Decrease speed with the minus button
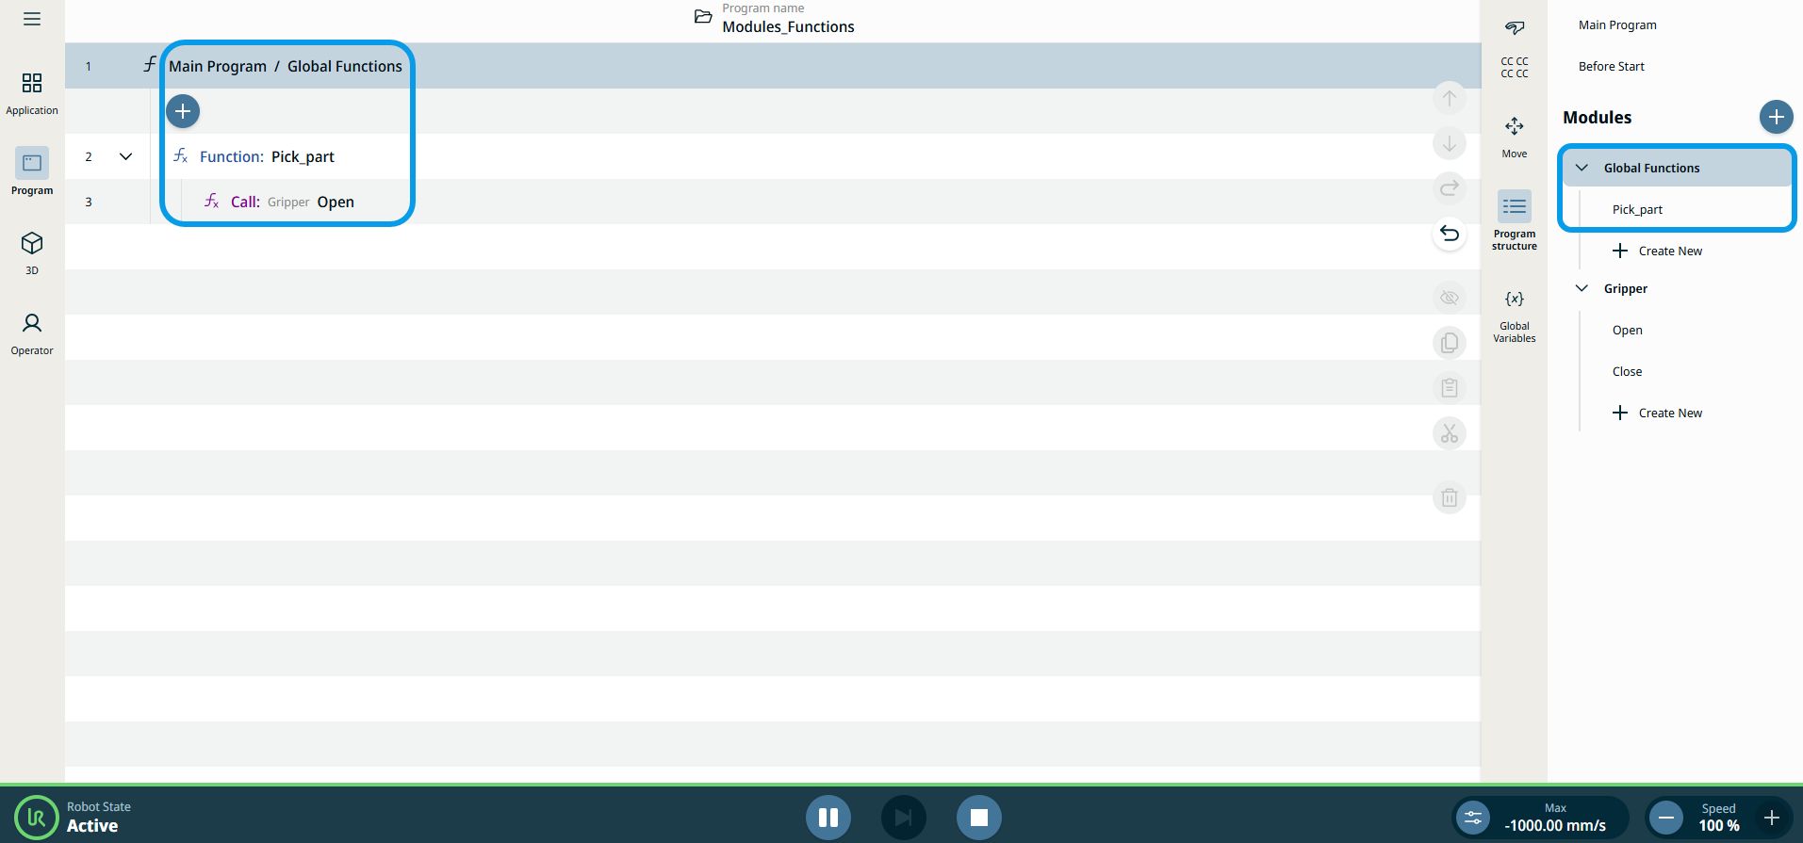This screenshot has height=843, width=1803. point(1665,817)
